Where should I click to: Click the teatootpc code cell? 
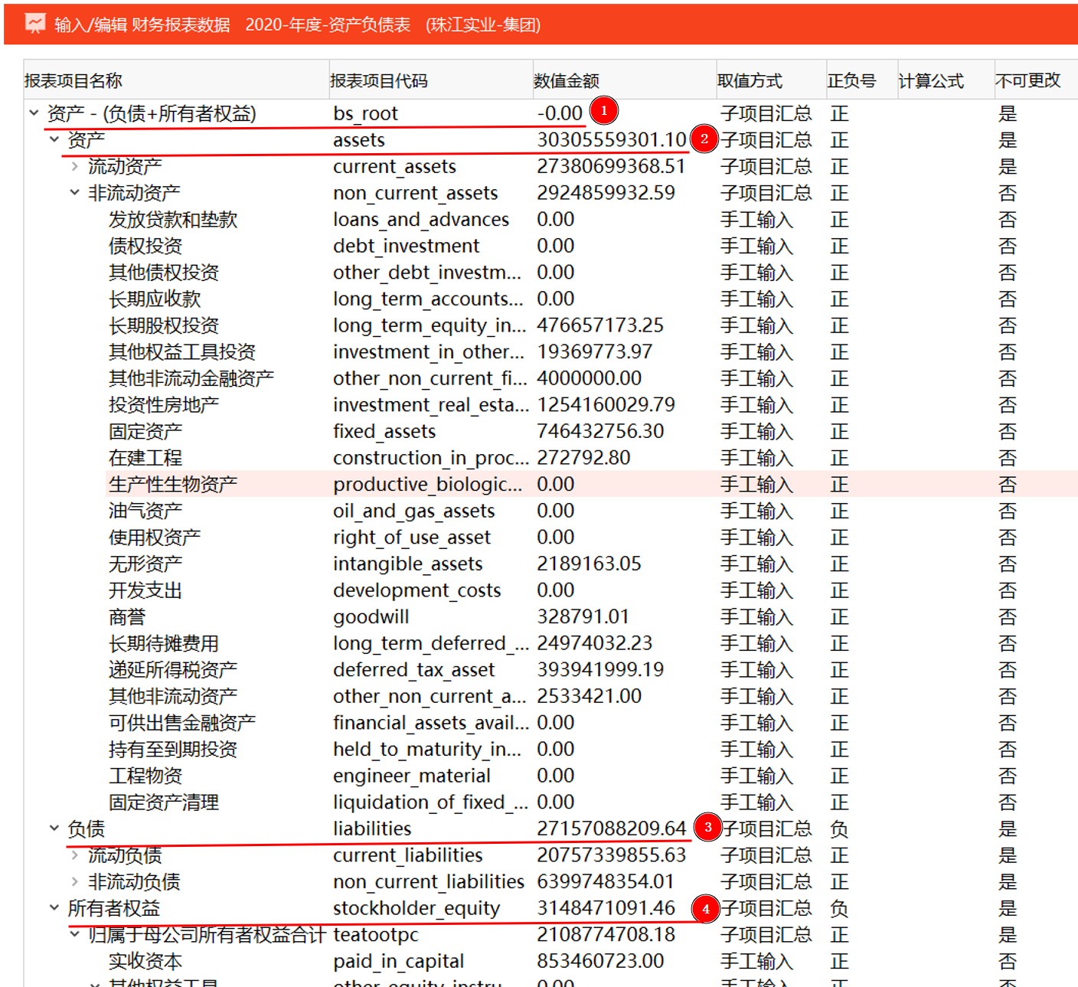pyautogui.click(x=376, y=935)
